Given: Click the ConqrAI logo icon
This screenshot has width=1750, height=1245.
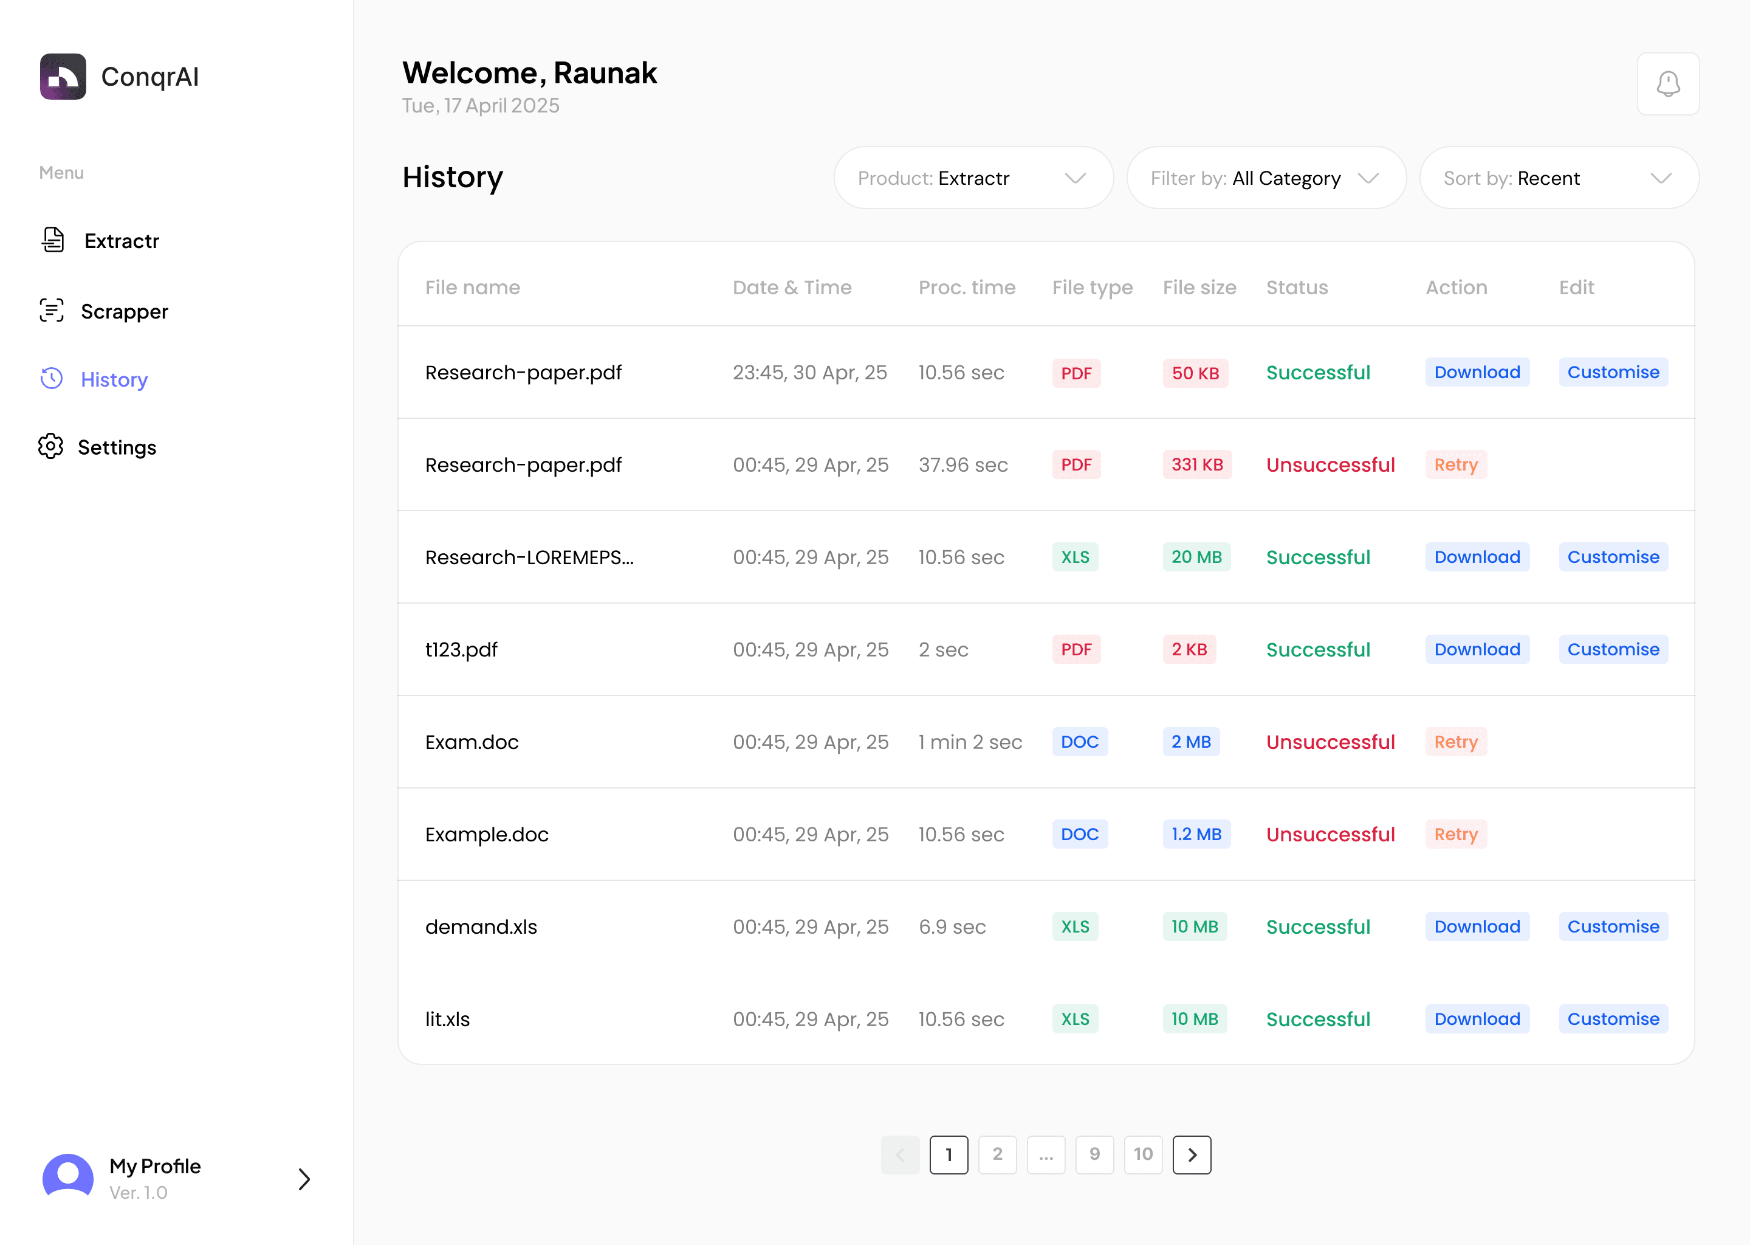Looking at the screenshot, I should click(63, 77).
